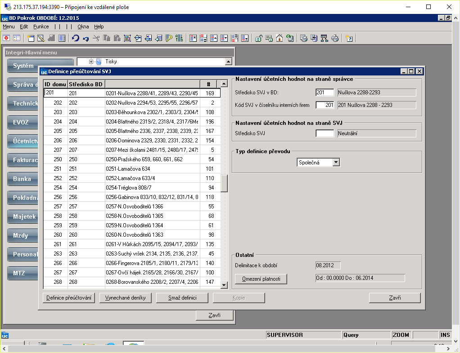Viewport: 460px width, 353px height.
Task: Click the Smaž definici button
Action: pyautogui.click(x=182, y=298)
